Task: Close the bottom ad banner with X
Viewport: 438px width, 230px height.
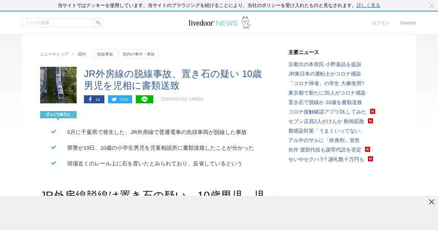Action: 431,202
